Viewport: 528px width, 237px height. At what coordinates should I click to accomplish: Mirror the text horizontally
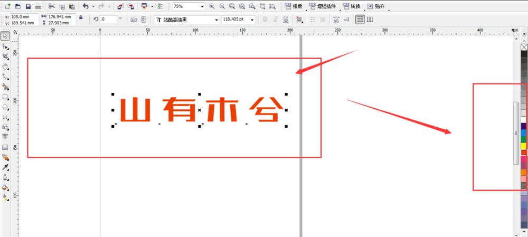coord(134,20)
